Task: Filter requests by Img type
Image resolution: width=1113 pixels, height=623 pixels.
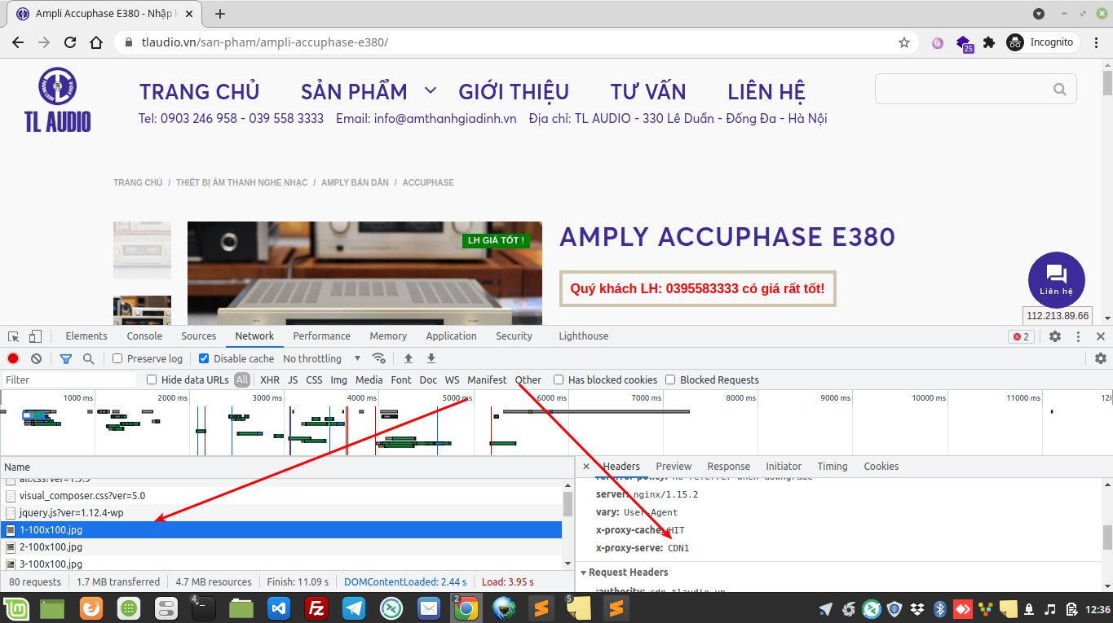Action: point(338,380)
